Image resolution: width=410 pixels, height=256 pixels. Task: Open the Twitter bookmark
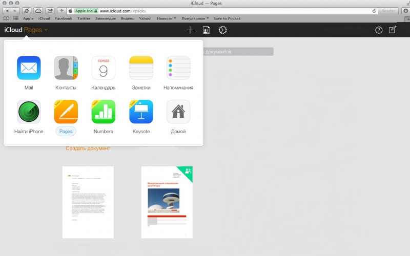84,18
